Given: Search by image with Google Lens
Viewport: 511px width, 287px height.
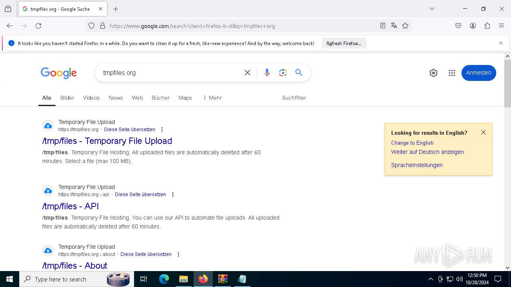Looking at the screenshot, I should (x=283, y=73).
